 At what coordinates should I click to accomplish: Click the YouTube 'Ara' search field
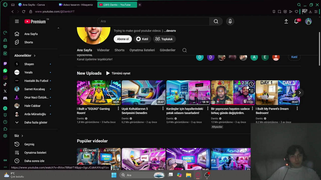[153, 21]
